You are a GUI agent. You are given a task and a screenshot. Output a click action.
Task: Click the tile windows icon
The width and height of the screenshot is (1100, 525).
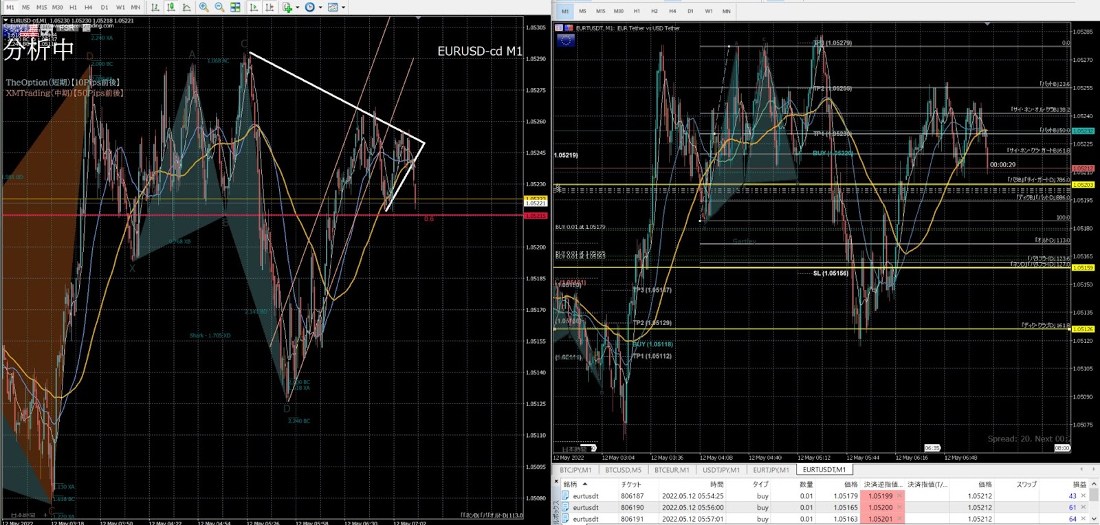point(236,7)
